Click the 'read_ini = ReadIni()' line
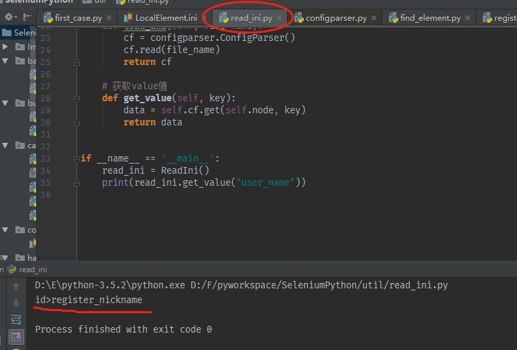This screenshot has width=517, height=350. 156,170
